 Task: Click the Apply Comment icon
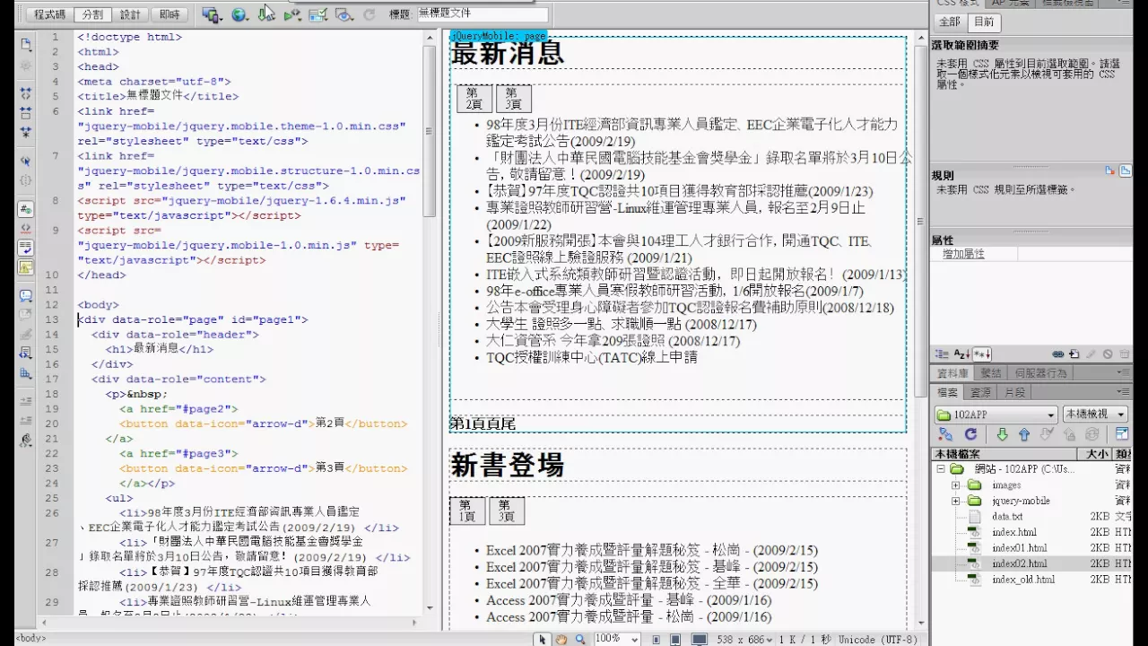coord(26,295)
